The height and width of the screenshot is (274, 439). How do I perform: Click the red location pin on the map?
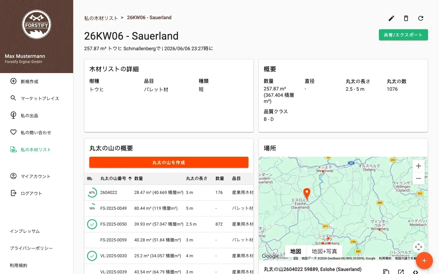[x=307, y=194]
